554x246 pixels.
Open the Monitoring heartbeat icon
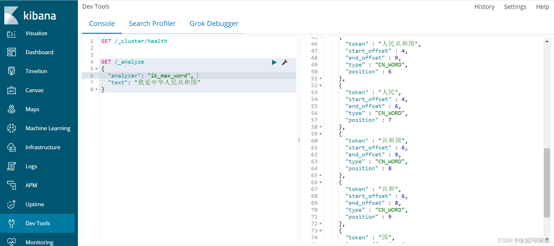click(x=12, y=242)
